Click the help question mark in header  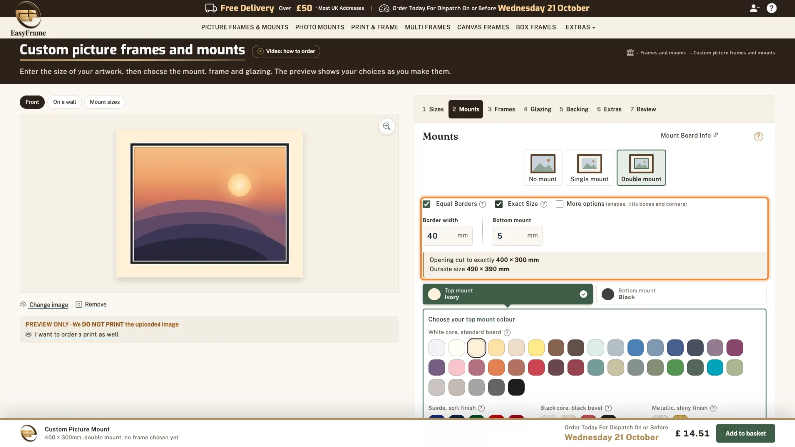point(772,8)
